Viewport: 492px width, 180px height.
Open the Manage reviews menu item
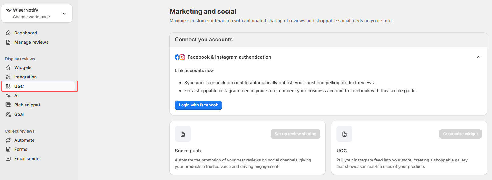tap(31, 42)
